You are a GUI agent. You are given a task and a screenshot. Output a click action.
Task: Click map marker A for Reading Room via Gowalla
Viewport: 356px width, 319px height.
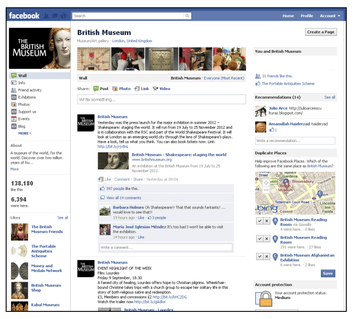pos(275,221)
